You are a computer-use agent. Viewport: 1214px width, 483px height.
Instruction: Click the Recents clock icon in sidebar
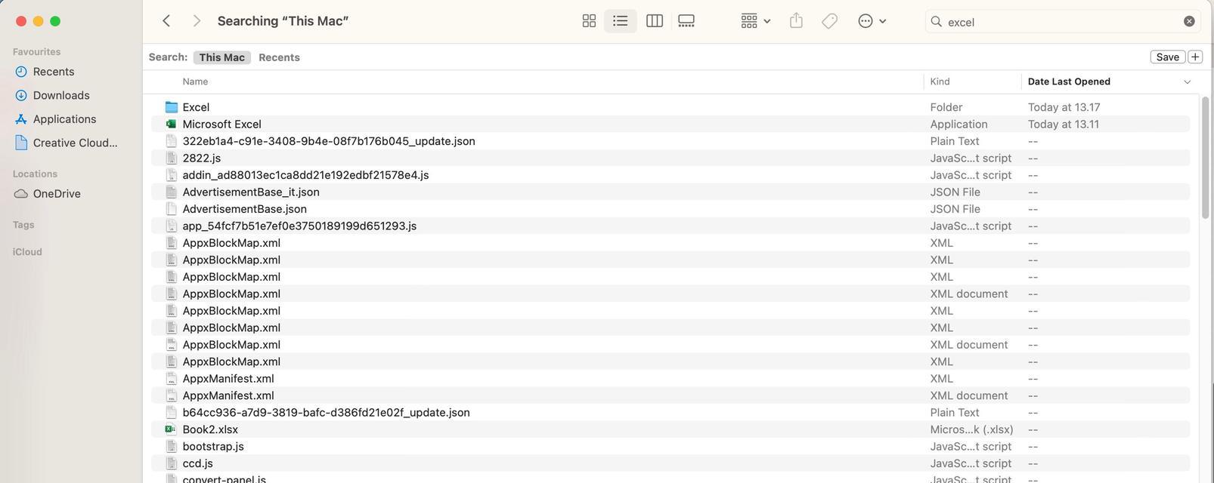point(21,72)
